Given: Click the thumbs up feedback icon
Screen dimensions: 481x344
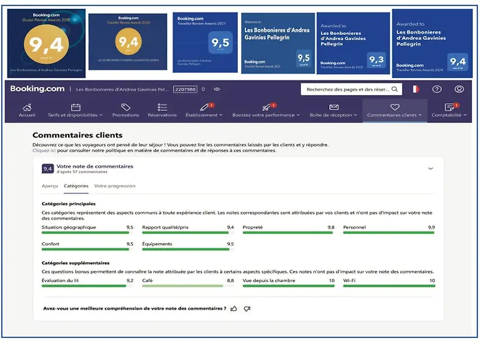Looking at the screenshot, I should (x=234, y=309).
